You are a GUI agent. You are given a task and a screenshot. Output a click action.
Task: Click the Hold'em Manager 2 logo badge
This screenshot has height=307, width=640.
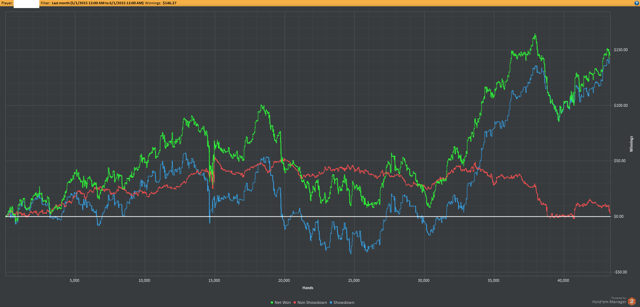tap(632, 301)
